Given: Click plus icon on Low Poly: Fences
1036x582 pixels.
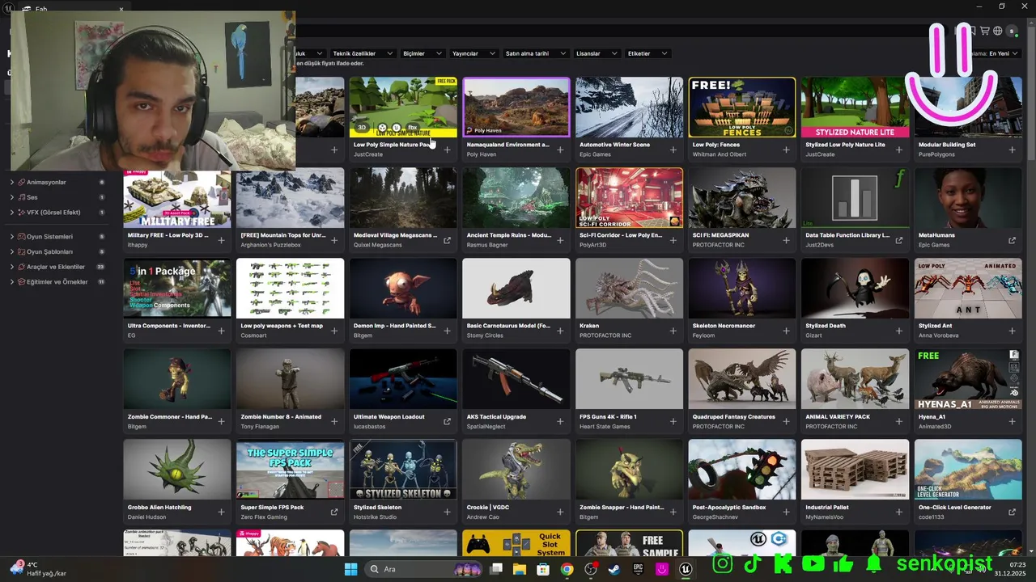Looking at the screenshot, I should tap(786, 150).
